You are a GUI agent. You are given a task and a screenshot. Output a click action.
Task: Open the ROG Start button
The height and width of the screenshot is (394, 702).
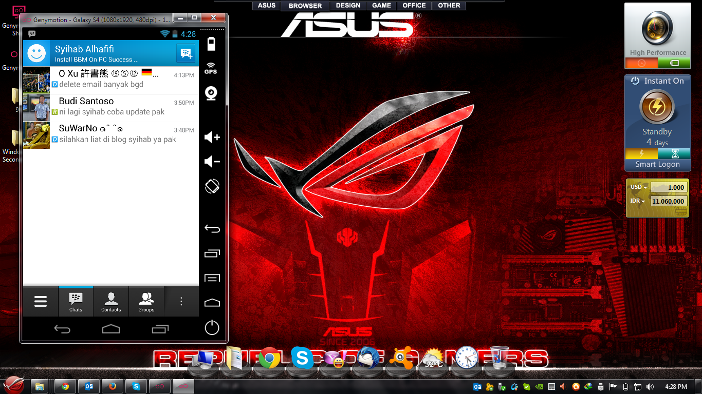[x=14, y=385]
